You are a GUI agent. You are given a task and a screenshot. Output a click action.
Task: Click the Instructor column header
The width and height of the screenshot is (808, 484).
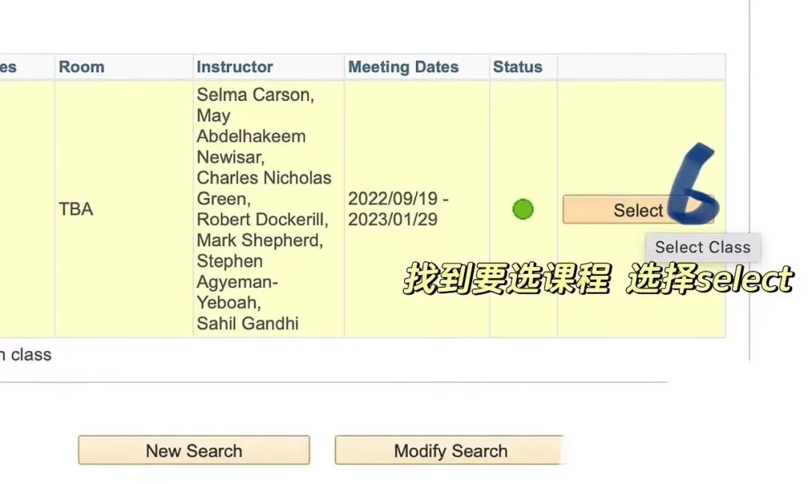(x=234, y=67)
